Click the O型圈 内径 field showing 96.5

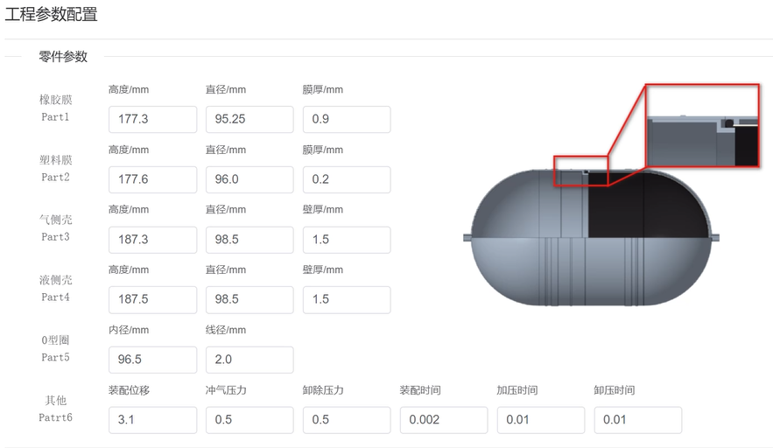point(153,360)
